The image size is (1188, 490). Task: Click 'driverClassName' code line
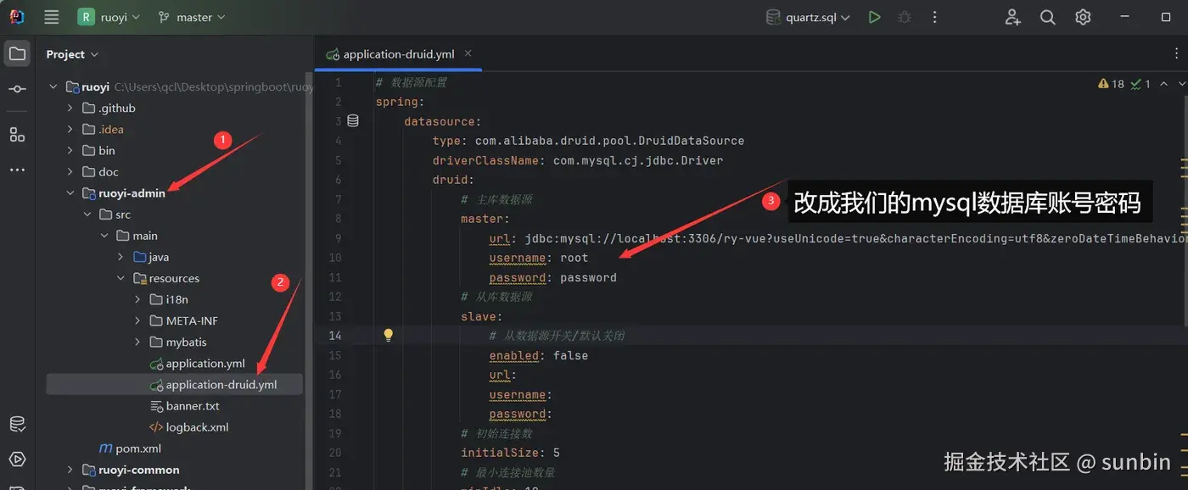point(577,160)
